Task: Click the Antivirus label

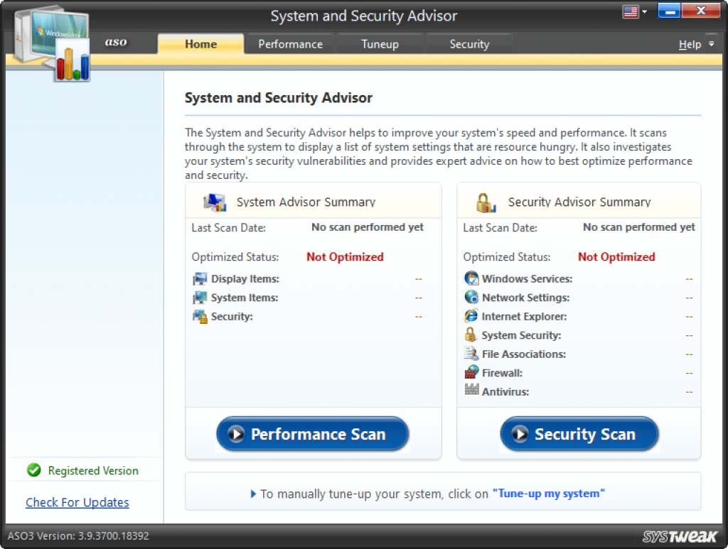Action: click(505, 392)
